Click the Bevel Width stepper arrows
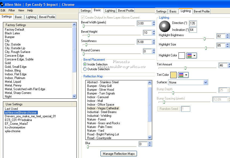The image size is (230, 158). (x=154, y=23)
